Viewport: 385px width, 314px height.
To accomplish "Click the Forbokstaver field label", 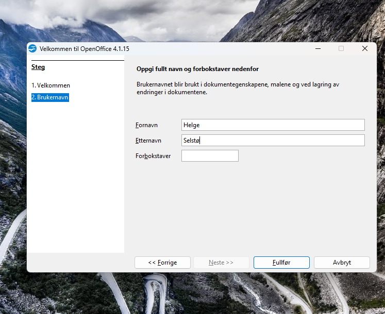I will (153, 156).
